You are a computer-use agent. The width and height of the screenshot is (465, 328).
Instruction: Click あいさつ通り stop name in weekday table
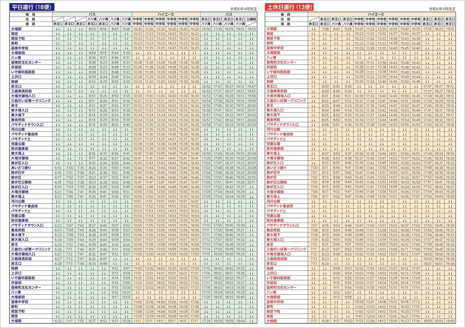point(21,168)
